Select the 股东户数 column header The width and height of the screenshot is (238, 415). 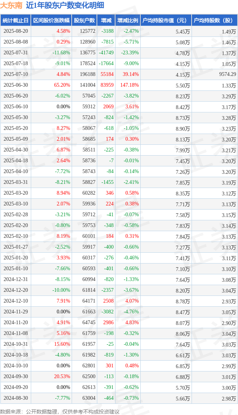pyautogui.click(x=84, y=20)
